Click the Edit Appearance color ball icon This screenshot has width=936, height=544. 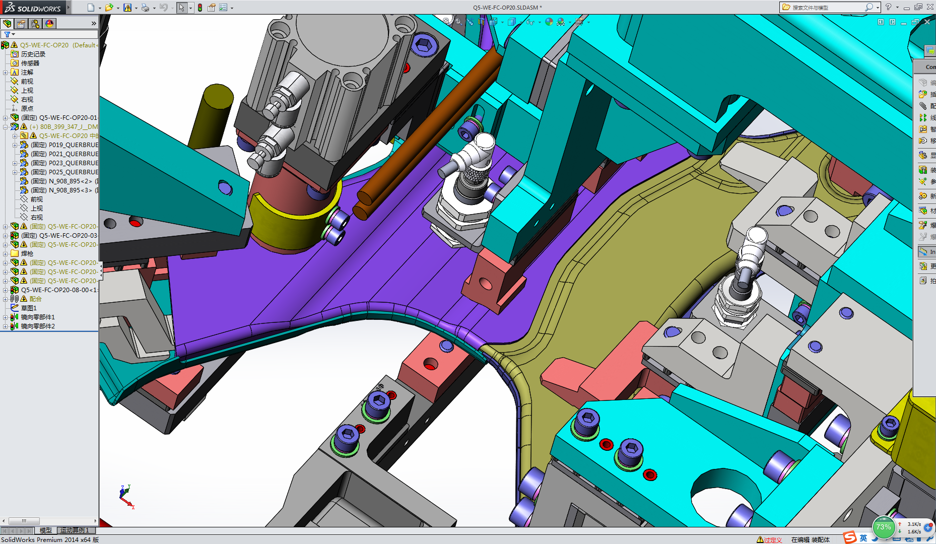tap(549, 22)
